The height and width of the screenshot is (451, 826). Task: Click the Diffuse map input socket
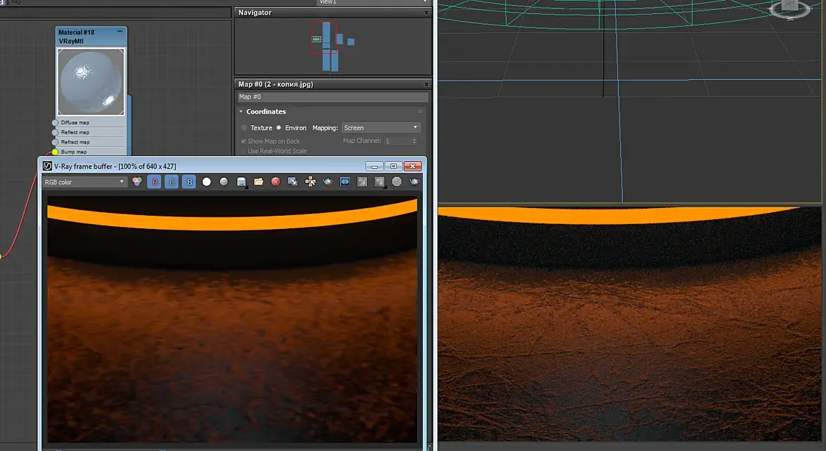55,123
